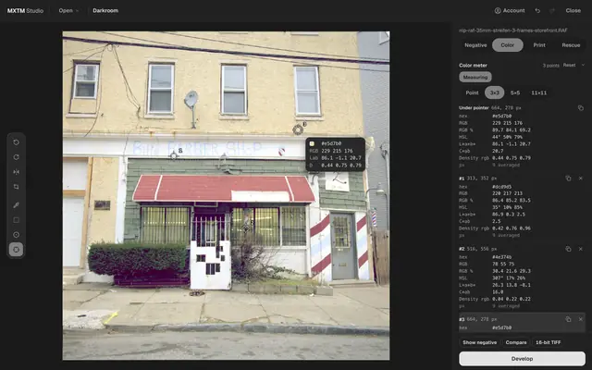Collapse the Color meter section chevron
This screenshot has width=592, height=370.
tap(583, 65)
